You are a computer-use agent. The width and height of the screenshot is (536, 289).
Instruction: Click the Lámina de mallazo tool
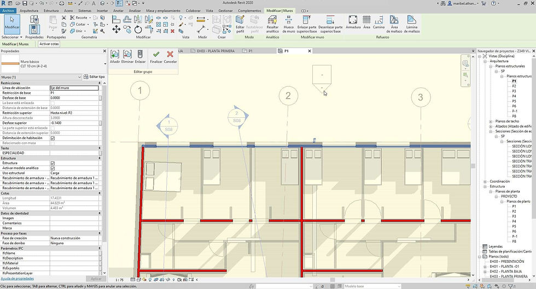point(411,24)
